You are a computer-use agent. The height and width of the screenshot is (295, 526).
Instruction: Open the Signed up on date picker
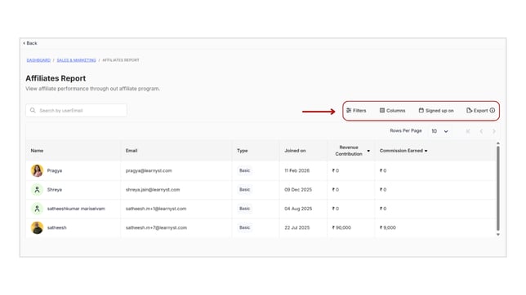coord(436,111)
